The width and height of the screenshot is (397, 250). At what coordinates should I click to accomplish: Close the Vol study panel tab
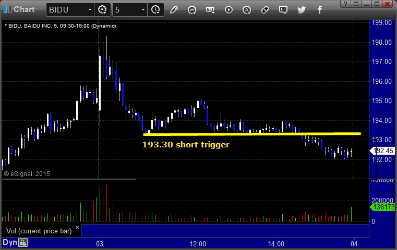click(x=77, y=227)
